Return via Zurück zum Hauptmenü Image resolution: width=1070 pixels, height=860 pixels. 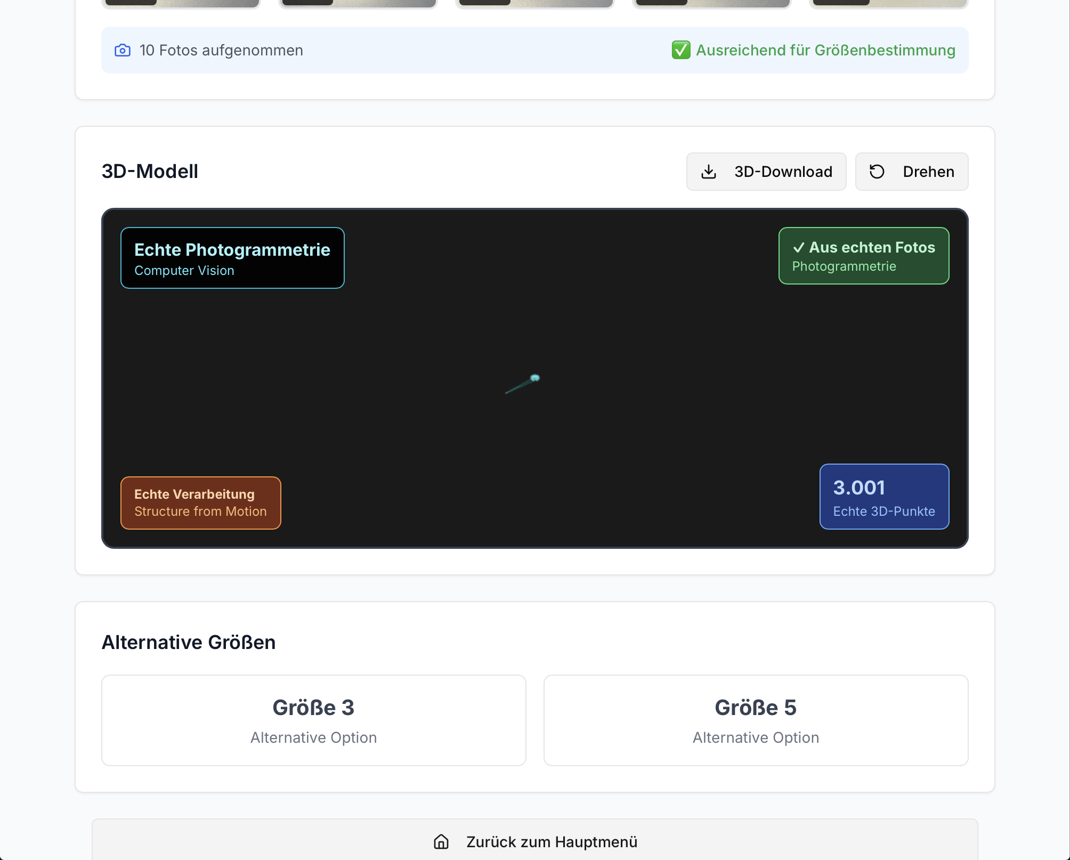click(x=534, y=842)
